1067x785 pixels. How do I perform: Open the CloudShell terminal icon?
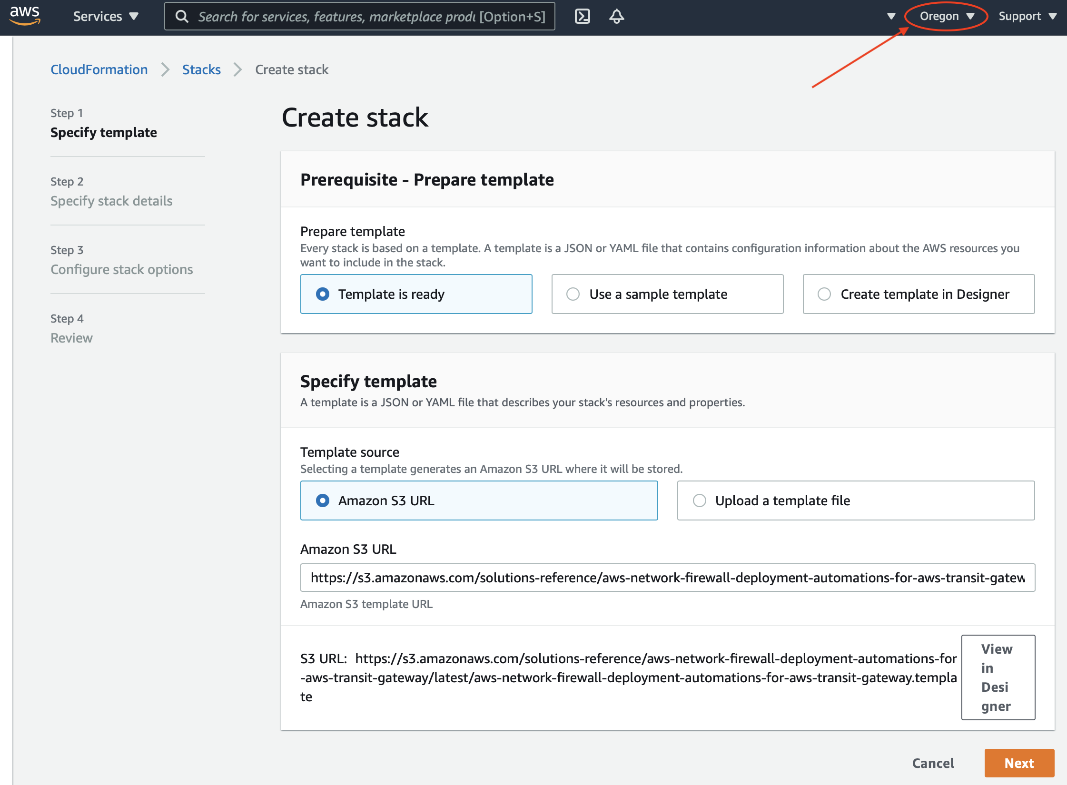point(582,16)
